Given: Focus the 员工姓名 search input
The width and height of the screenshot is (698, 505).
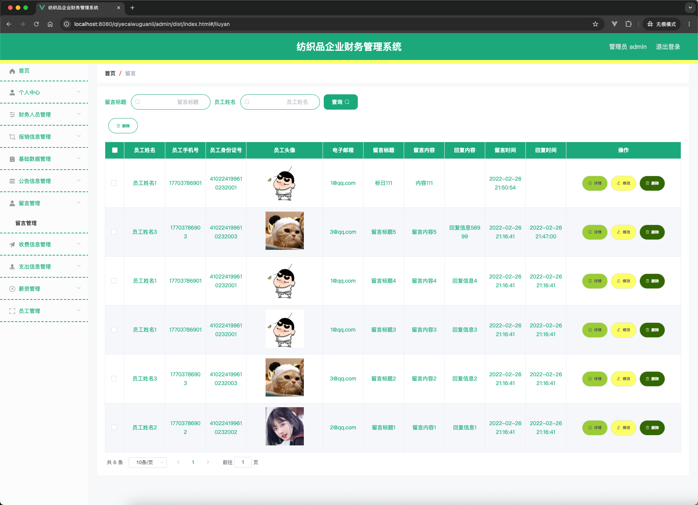Looking at the screenshot, I should tap(280, 102).
